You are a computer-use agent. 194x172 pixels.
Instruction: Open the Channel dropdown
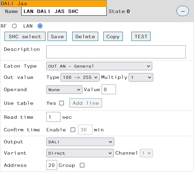click(146, 153)
